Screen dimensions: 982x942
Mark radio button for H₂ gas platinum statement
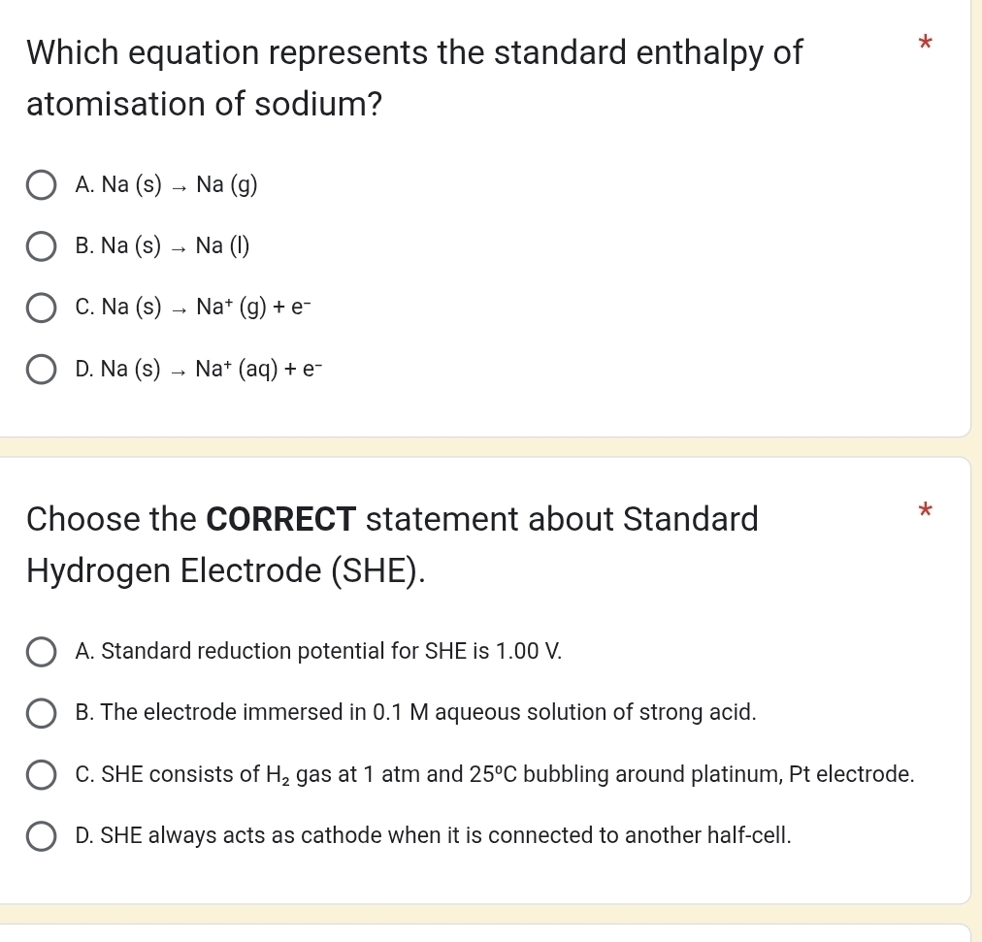(40, 775)
